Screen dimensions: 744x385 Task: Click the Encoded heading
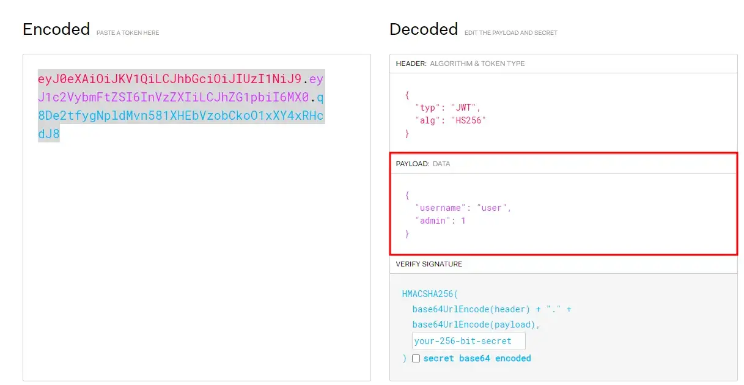[x=56, y=29]
